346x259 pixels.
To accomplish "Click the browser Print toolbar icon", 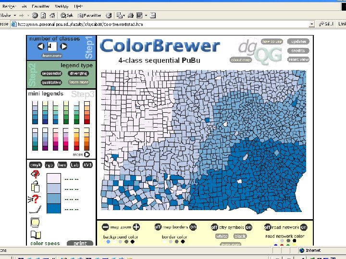I will click(x=131, y=15).
